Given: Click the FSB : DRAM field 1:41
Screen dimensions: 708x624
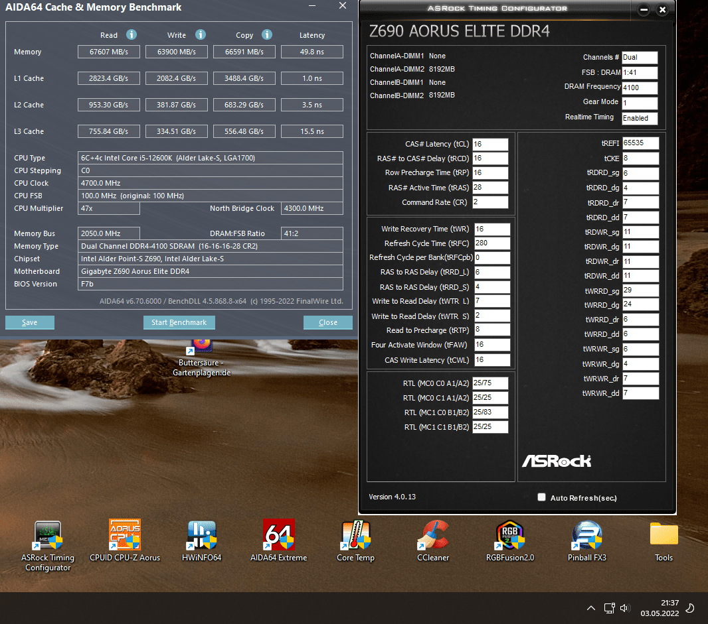Looking at the screenshot, I should click(640, 72).
